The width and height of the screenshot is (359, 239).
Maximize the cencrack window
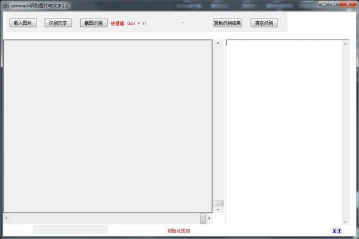coord(334,4)
